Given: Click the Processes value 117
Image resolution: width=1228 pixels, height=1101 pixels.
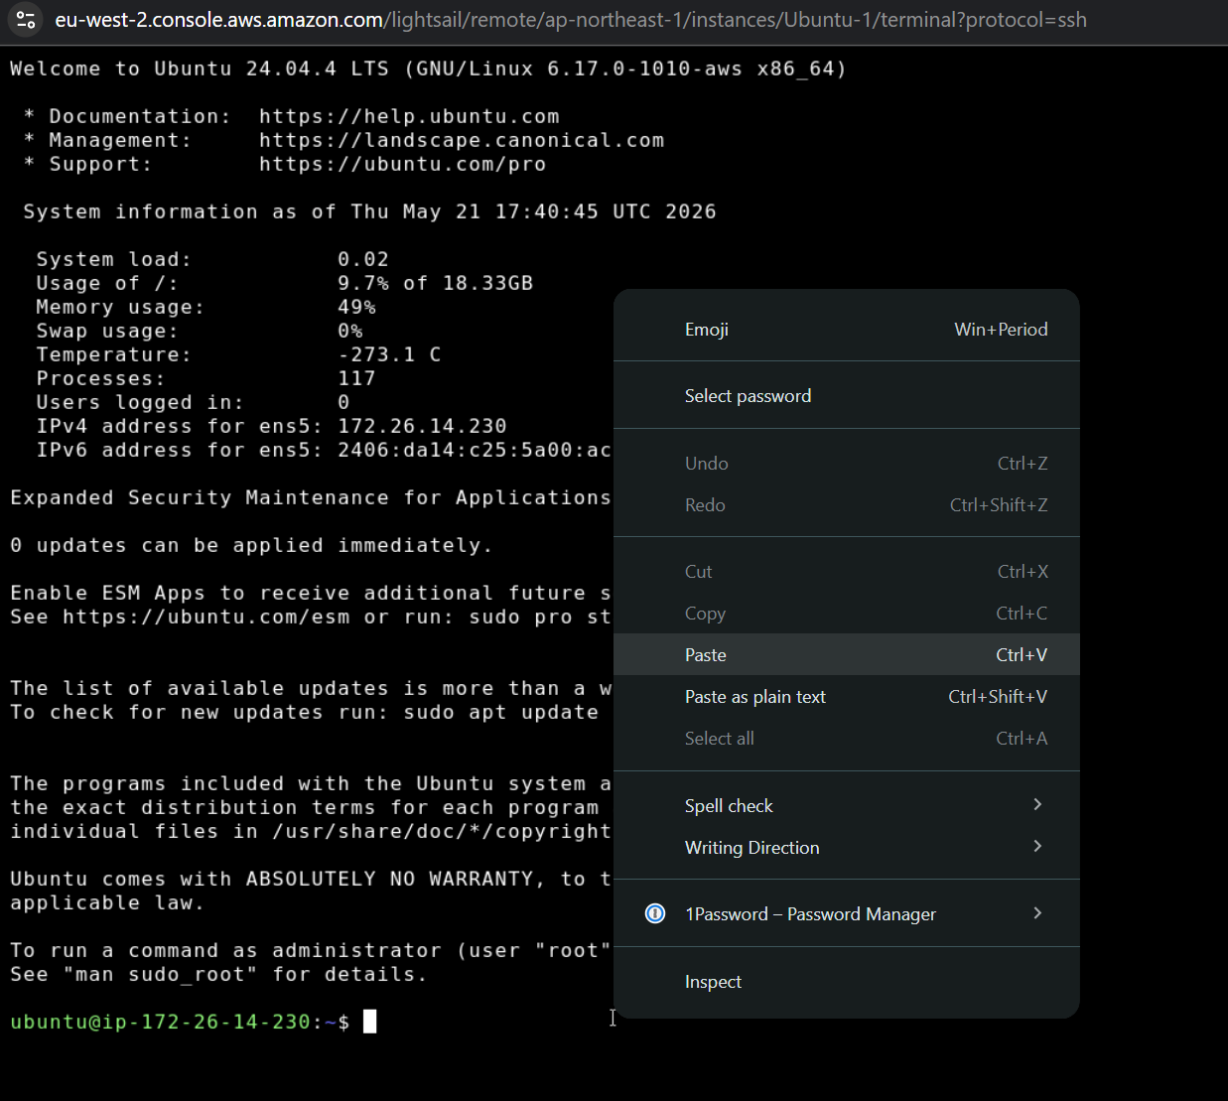Looking at the screenshot, I should coord(356,378).
